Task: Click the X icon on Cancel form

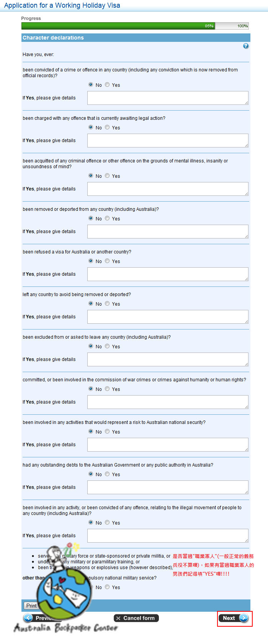Action: pos(118,618)
